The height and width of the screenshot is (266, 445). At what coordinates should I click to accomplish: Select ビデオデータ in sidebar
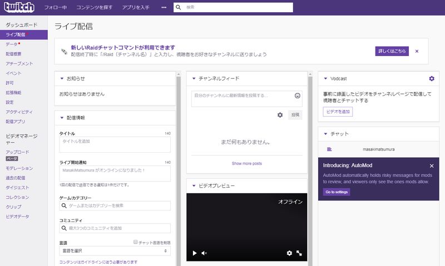(x=17, y=217)
